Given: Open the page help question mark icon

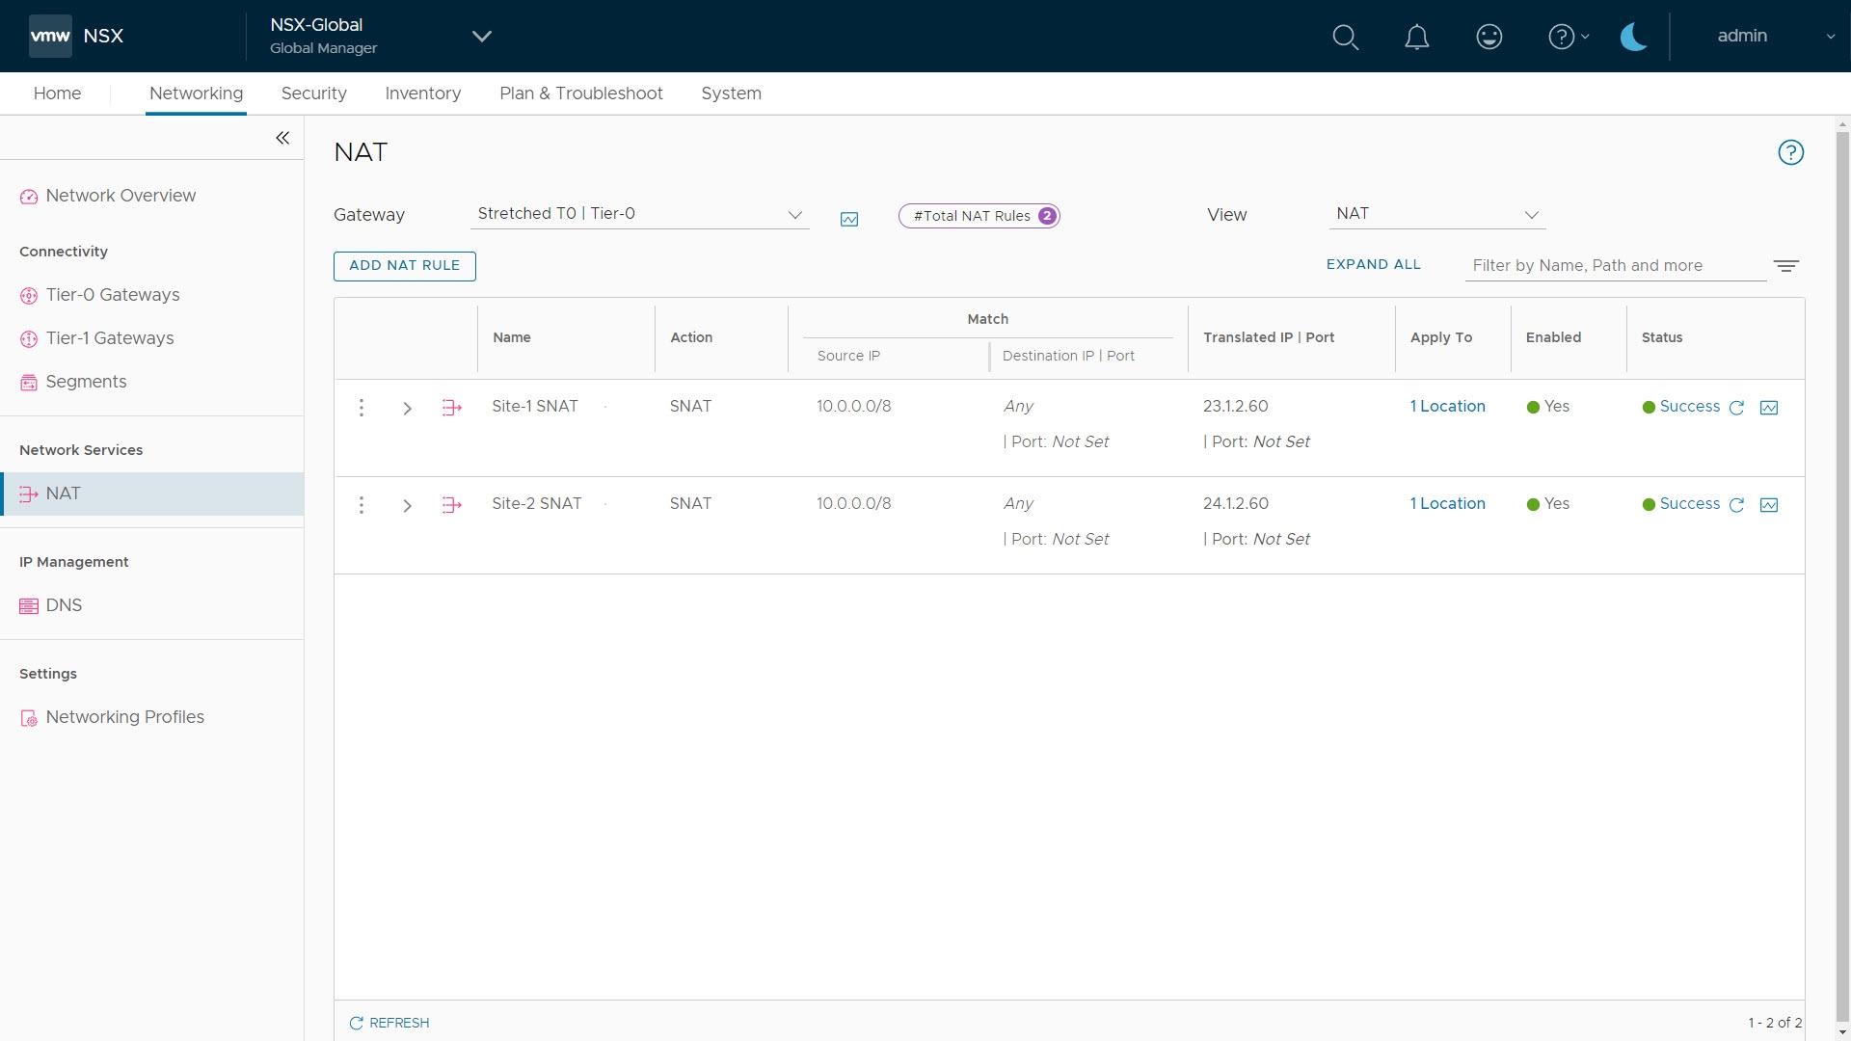Looking at the screenshot, I should tap(1790, 152).
